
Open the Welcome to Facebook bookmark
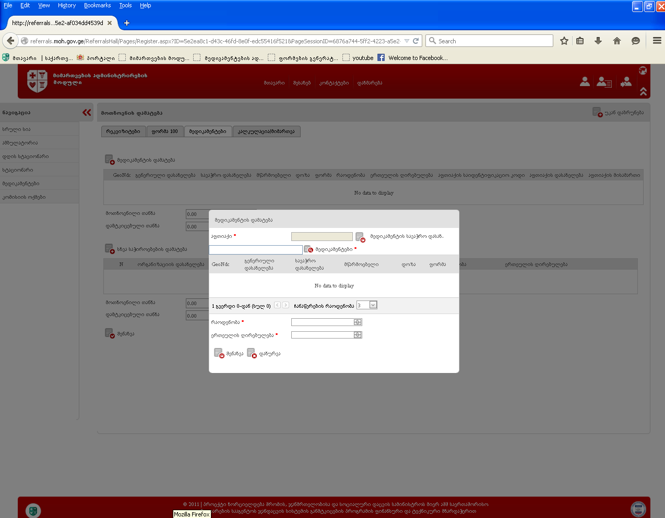(x=417, y=58)
